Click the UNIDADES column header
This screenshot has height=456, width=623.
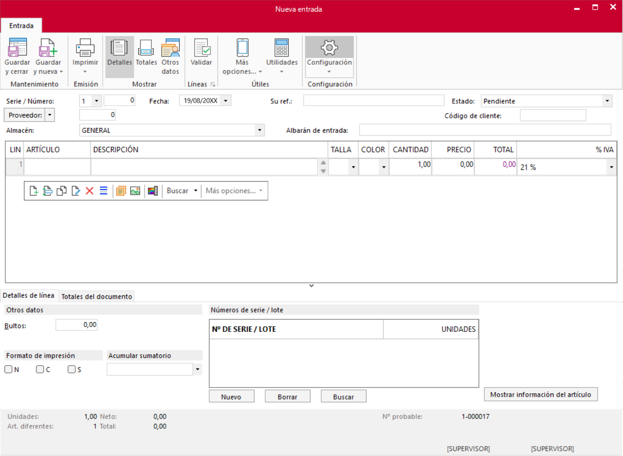point(431,329)
